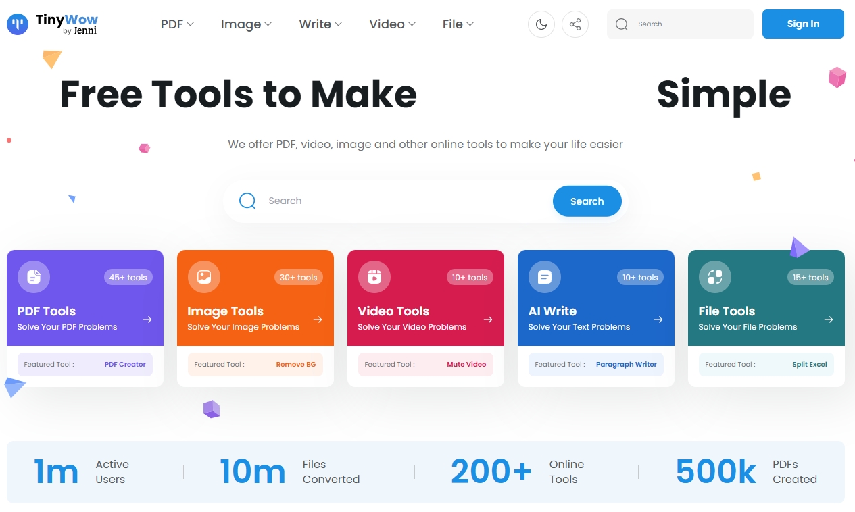Expand the File dropdown menu

458,24
